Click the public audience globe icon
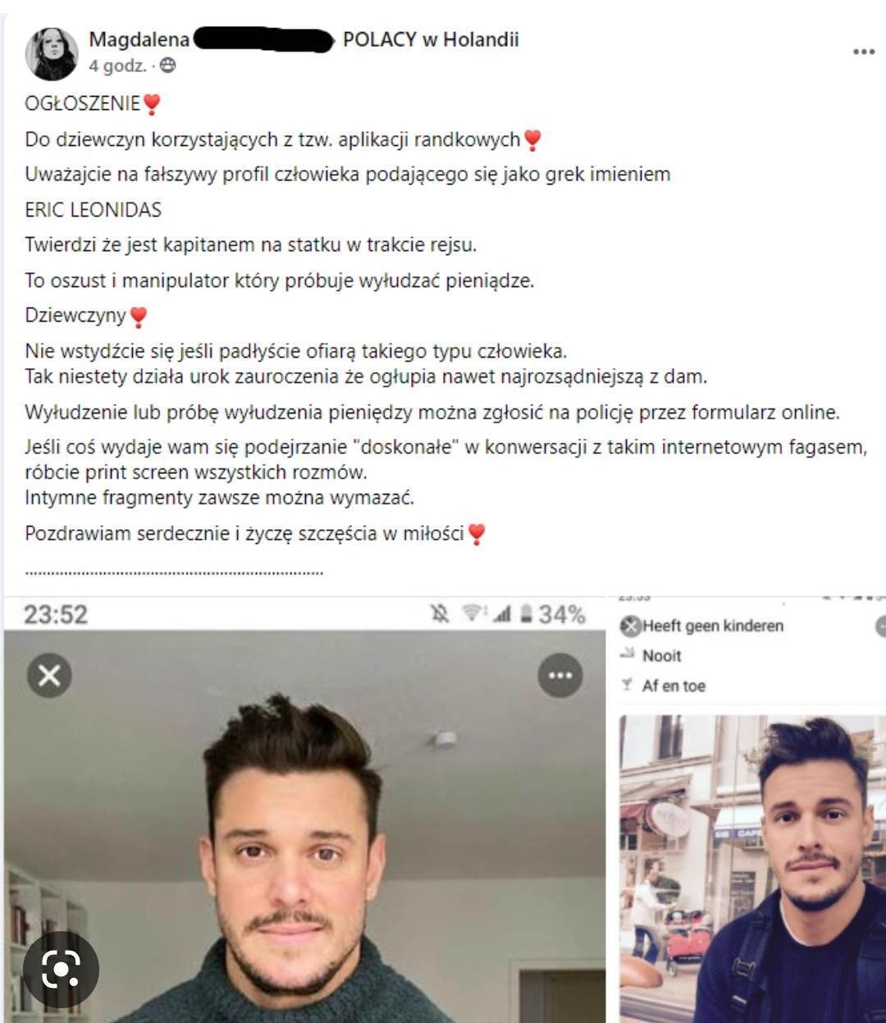The width and height of the screenshot is (886, 1023). click(167, 66)
